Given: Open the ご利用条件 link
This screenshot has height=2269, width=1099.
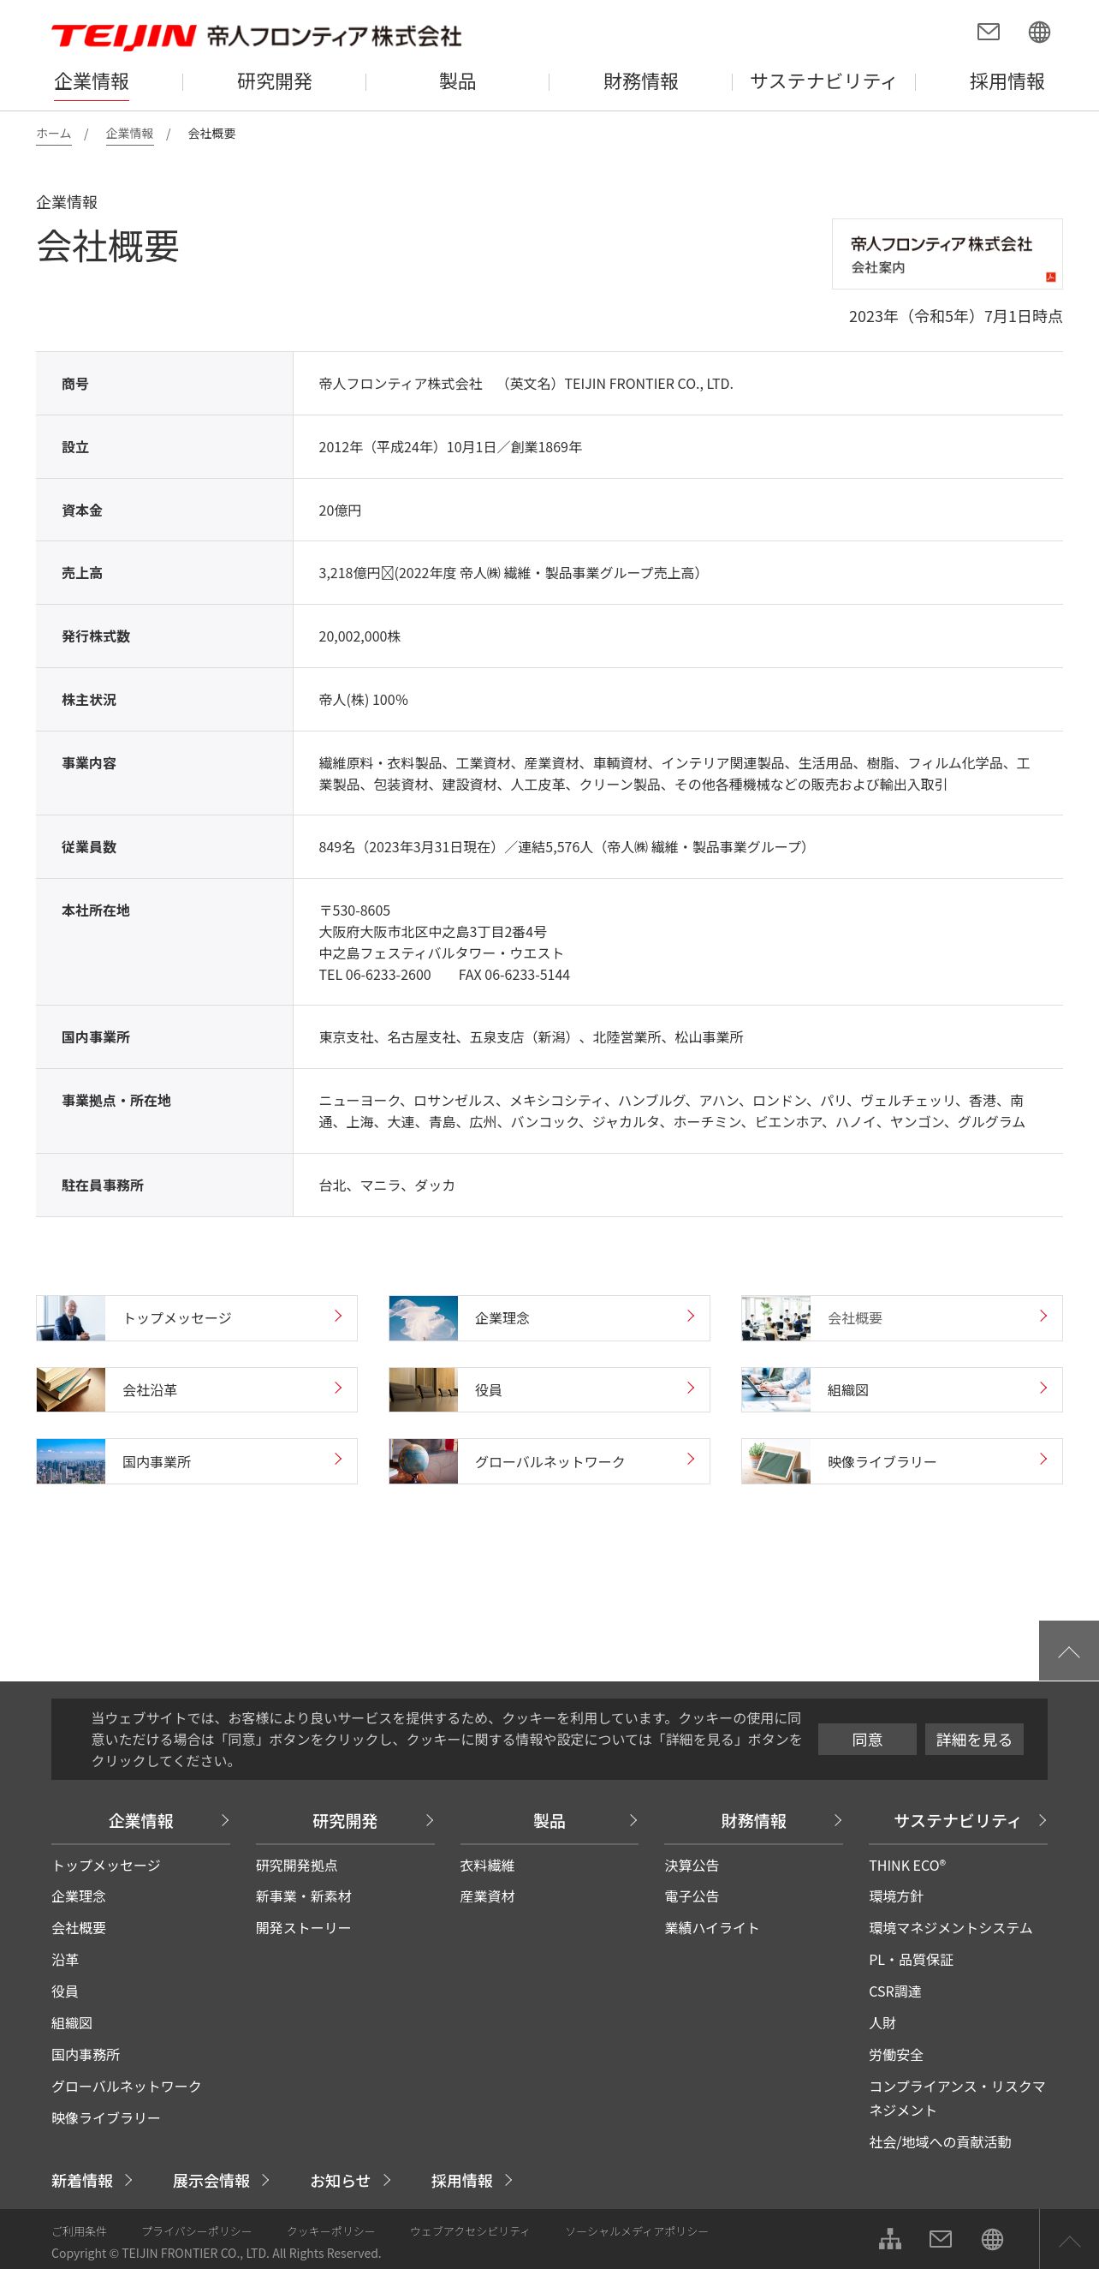Looking at the screenshot, I should click(x=78, y=2231).
